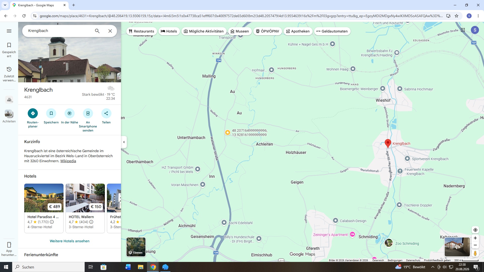Open the Google apps grid
Viewport: 484px width, 272px height.
tap(463, 30)
